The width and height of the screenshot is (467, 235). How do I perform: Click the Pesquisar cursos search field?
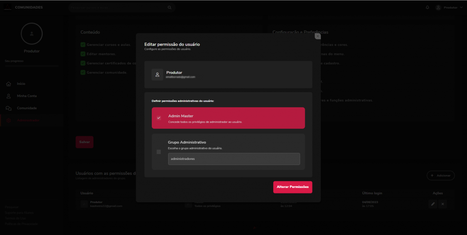coord(117,7)
